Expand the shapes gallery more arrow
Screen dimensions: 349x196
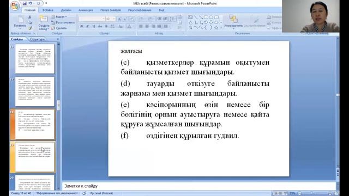click(221, 28)
